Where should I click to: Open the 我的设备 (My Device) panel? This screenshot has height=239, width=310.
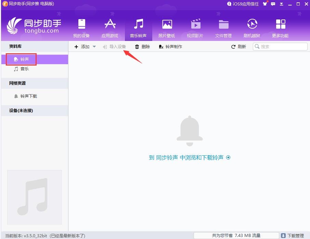[x=81, y=27]
